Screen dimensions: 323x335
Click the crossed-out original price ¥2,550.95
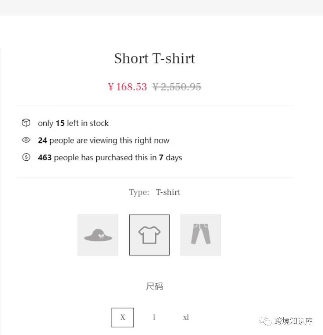[177, 87]
